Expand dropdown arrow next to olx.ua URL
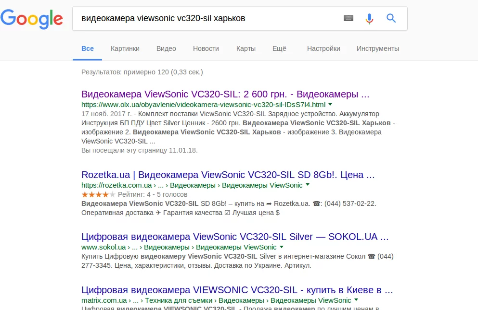478x310 pixels. (x=330, y=104)
